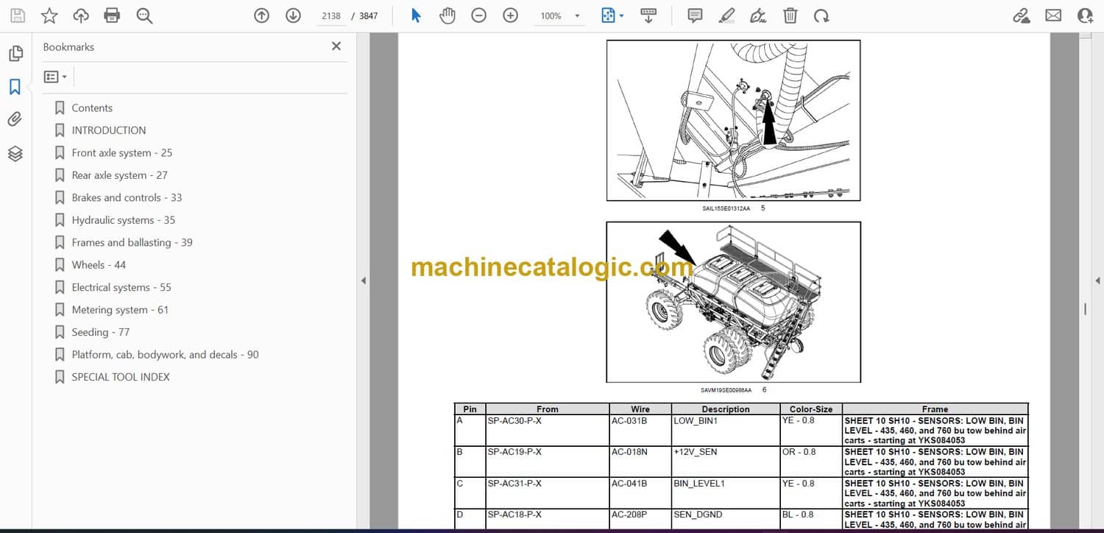Go to previous page arrow
This screenshot has width=1104, height=533.
pyautogui.click(x=261, y=15)
